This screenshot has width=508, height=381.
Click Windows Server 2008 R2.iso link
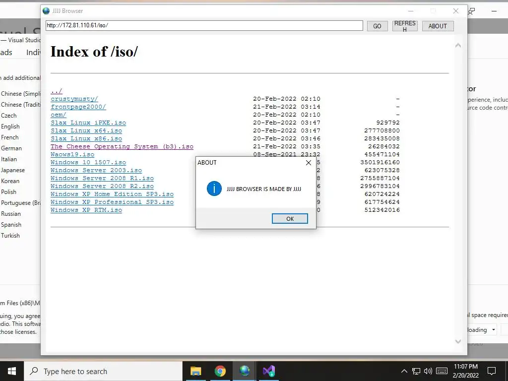tap(102, 186)
